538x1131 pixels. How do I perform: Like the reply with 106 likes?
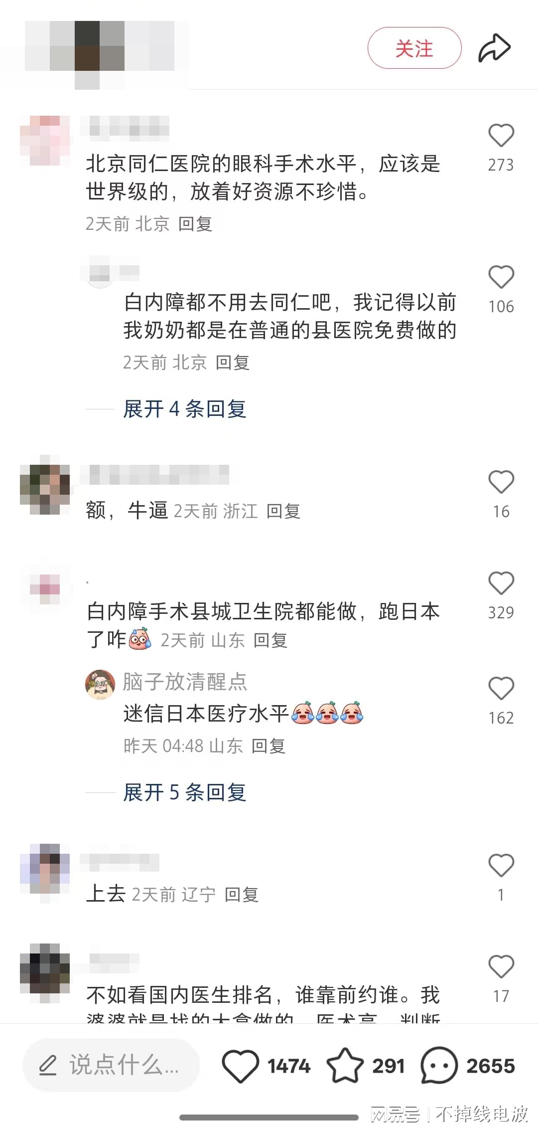point(501,277)
